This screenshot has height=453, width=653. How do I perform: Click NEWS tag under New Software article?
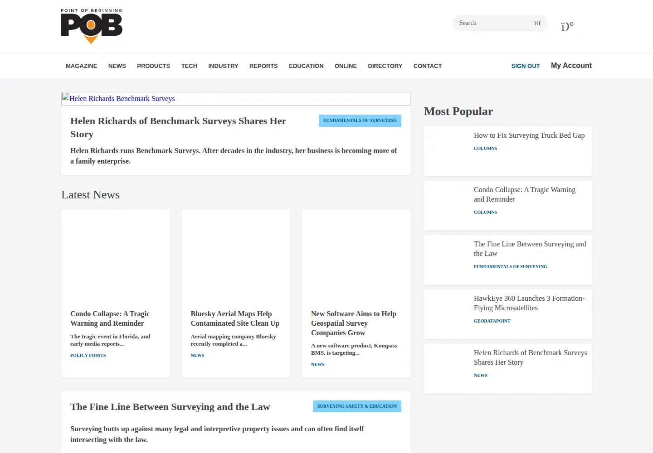[x=318, y=365]
